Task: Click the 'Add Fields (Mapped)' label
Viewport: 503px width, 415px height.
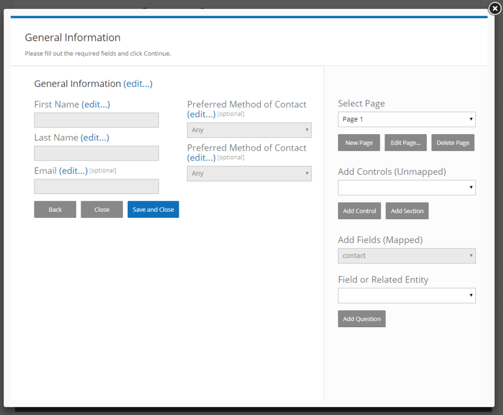Action: pos(380,240)
